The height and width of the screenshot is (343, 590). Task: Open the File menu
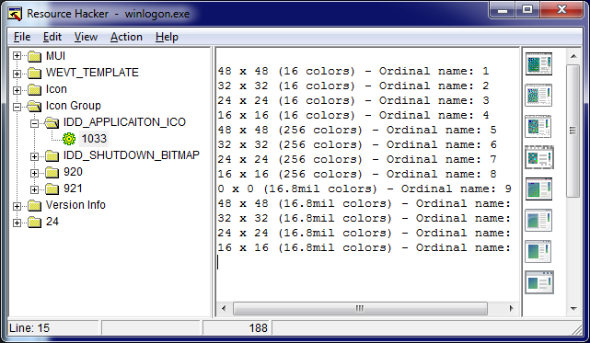coord(22,37)
